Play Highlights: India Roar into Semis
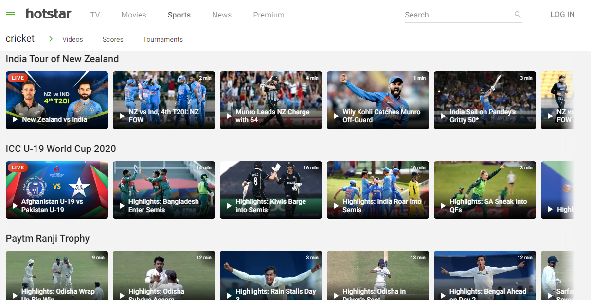Screen dimensions: 591x300 click(378, 190)
